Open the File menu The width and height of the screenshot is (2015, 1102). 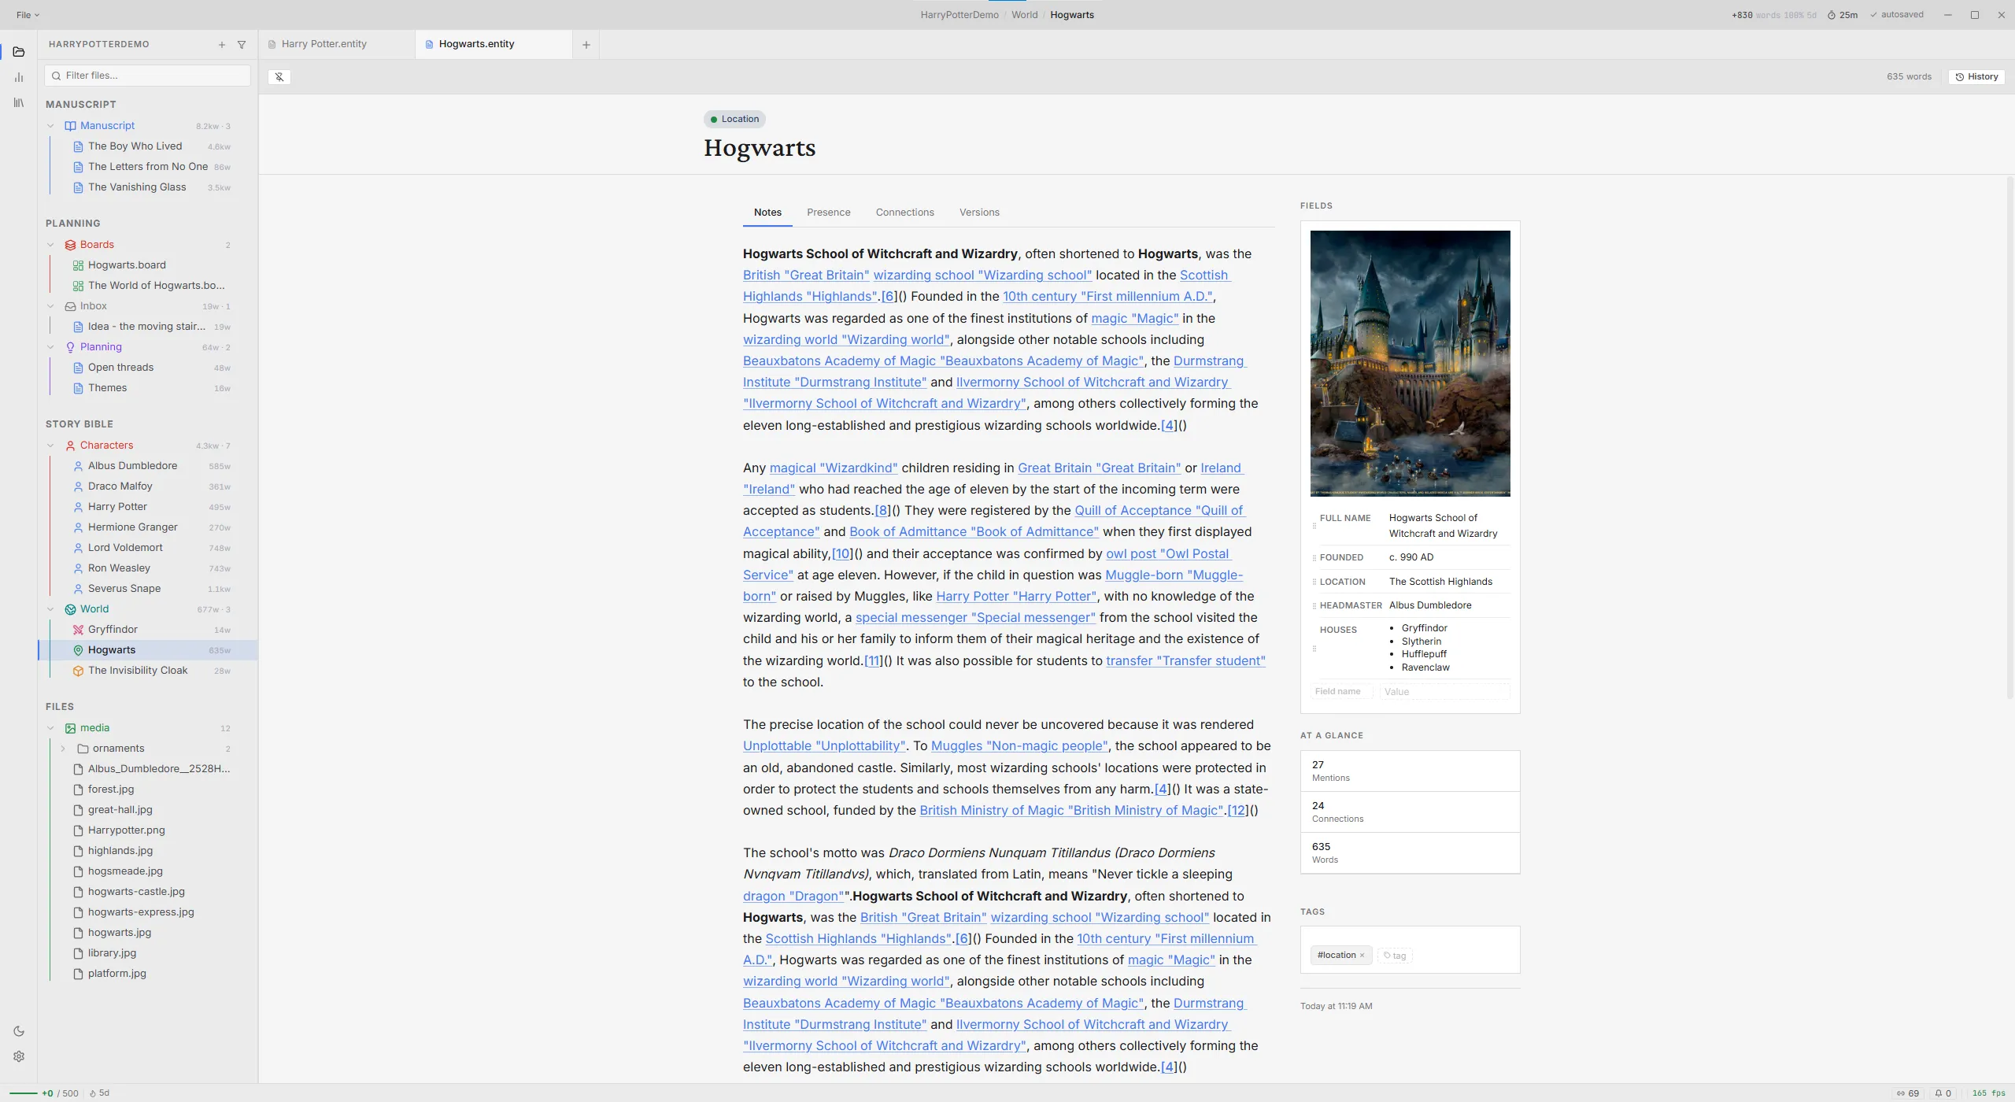pos(28,15)
